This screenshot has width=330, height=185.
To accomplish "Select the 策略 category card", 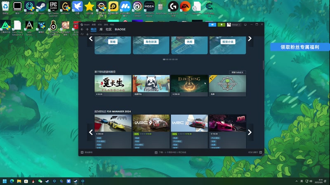I will coord(113,45).
